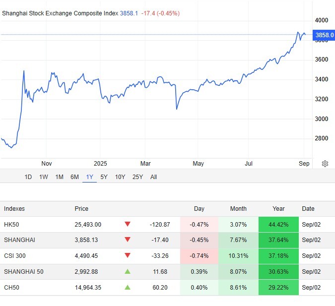Click HK50 red down arrow indicator
Screen dimensions: 335x306
point(128,224)
